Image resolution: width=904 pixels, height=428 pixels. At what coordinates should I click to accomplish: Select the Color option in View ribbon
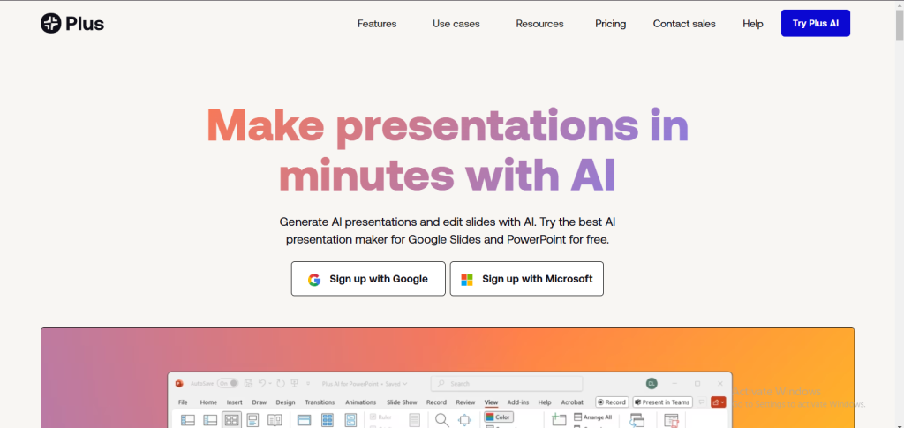point(498,417)
